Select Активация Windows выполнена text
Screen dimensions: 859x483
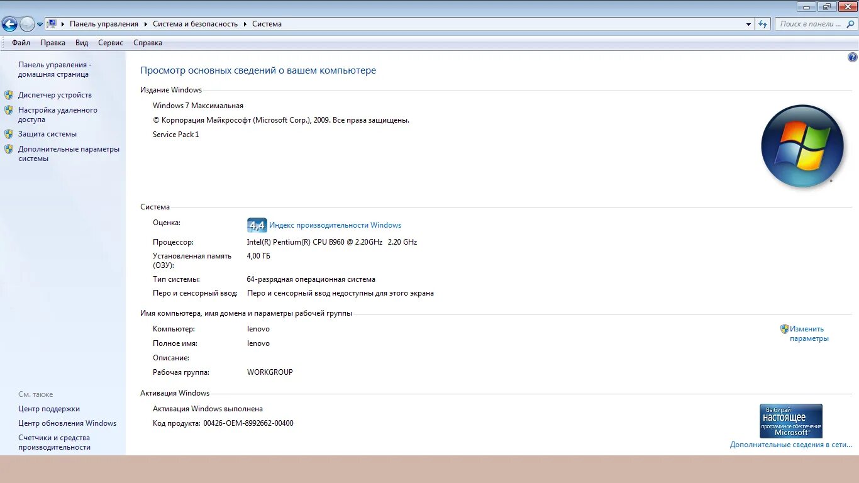pos(208,409)
